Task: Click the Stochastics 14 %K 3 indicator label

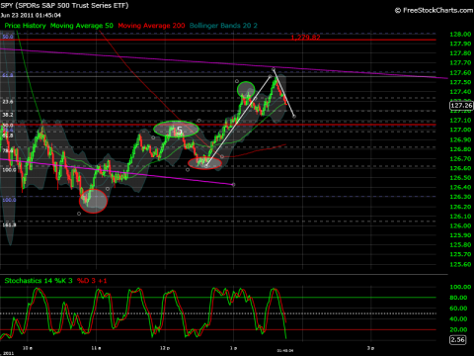Action: pos(39,281)
